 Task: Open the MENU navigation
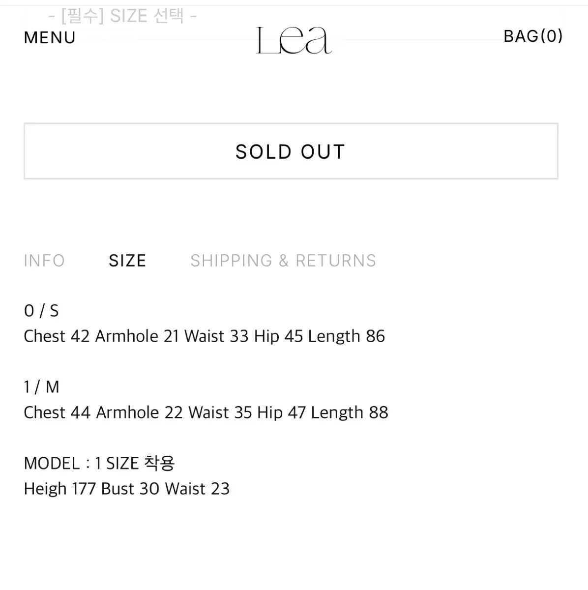point(50,38)
